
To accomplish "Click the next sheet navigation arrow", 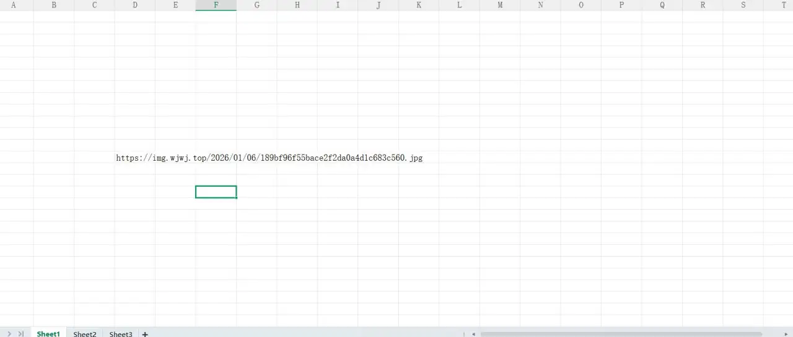I will [9, 334].
